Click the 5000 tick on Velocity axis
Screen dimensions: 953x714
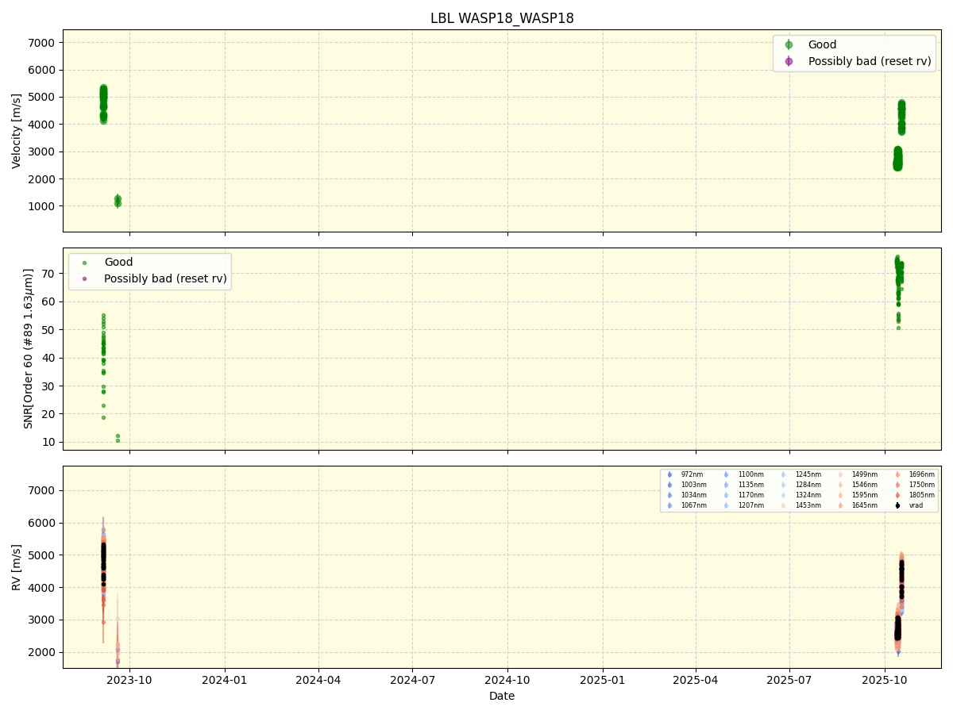click(x=44, y=98)
